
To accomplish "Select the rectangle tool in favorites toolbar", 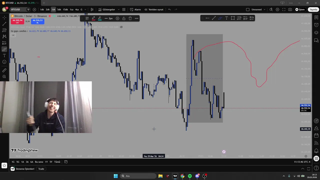I will (233, 18).
